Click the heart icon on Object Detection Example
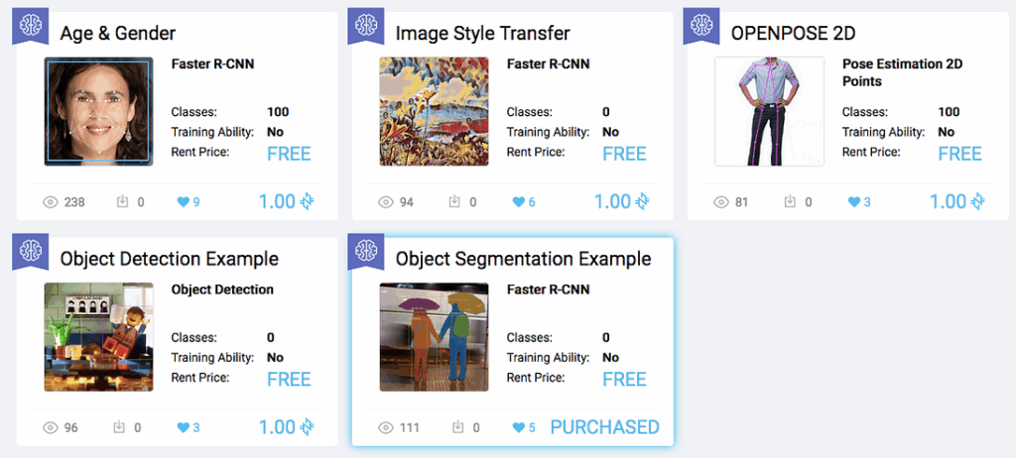The height and width of the screenshot is (458, 1016). click(x=183, y=427)
